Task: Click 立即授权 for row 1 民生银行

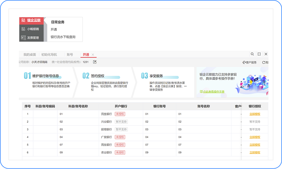Action: click(255, 114)
